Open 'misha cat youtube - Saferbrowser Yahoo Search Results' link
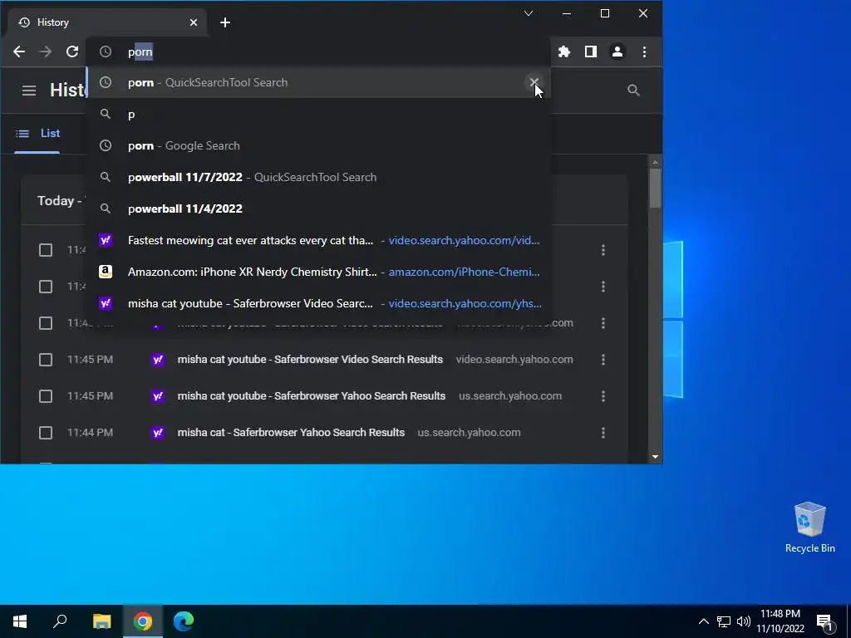851x638 pixels. pyautogui.click(x=312, y=395)
